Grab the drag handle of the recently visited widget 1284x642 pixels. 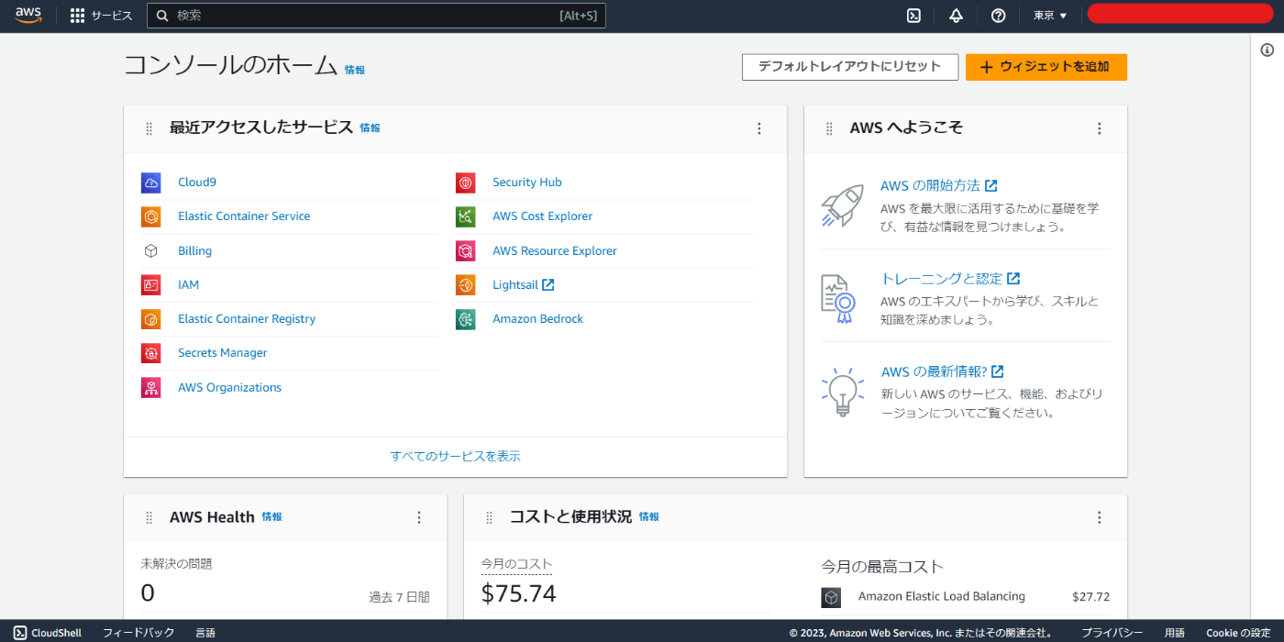[x=149, y=128]
